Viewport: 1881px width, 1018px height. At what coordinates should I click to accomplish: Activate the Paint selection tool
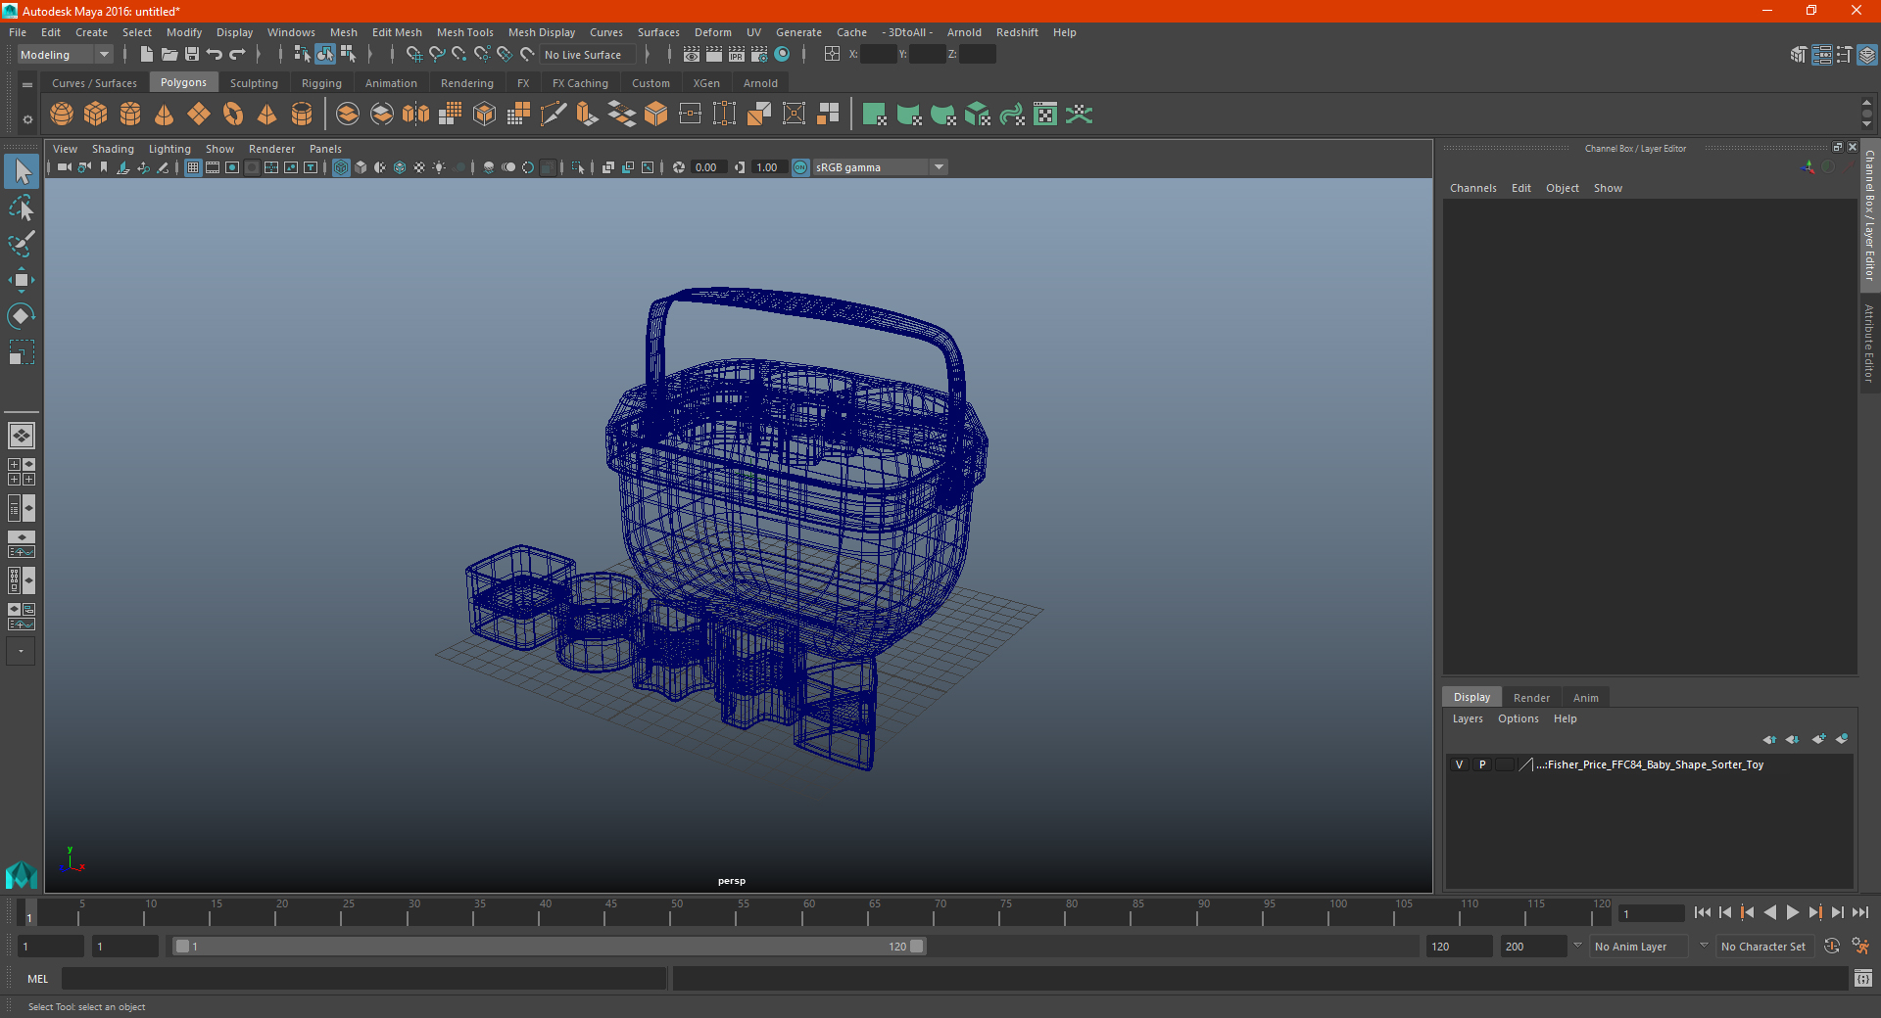(x=22, y=244)
